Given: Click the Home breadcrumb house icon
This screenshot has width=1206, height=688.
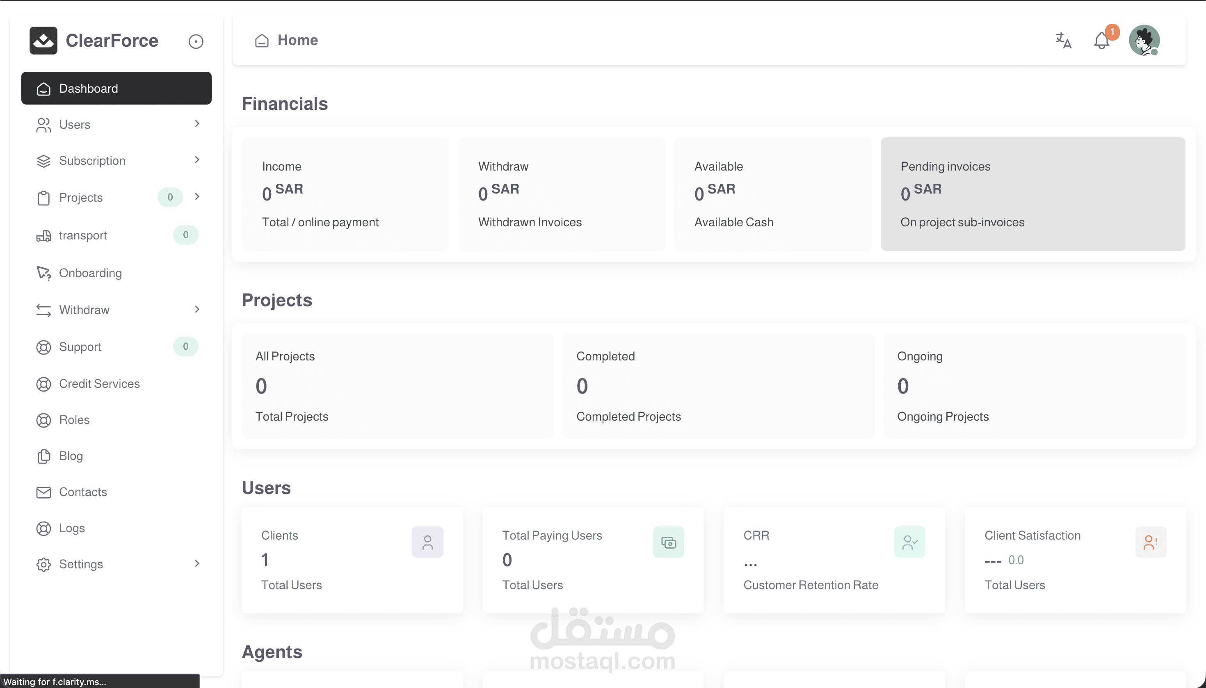Looking at the screenshot, I should pyautogui.click(x=261, y=41).
